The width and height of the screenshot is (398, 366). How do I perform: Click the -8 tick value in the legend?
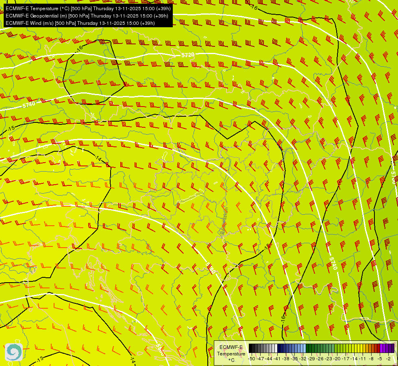(x=371, y=359)
